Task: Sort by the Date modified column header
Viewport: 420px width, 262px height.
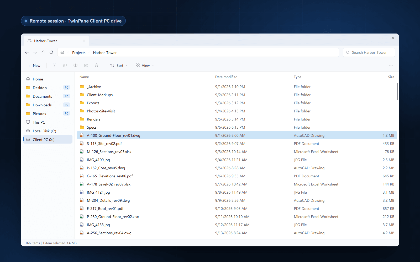Action: [226, 77]
